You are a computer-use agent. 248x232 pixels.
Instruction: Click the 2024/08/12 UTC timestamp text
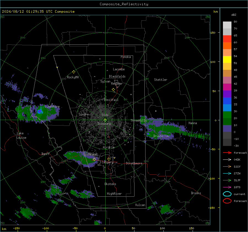click(38, 12)
